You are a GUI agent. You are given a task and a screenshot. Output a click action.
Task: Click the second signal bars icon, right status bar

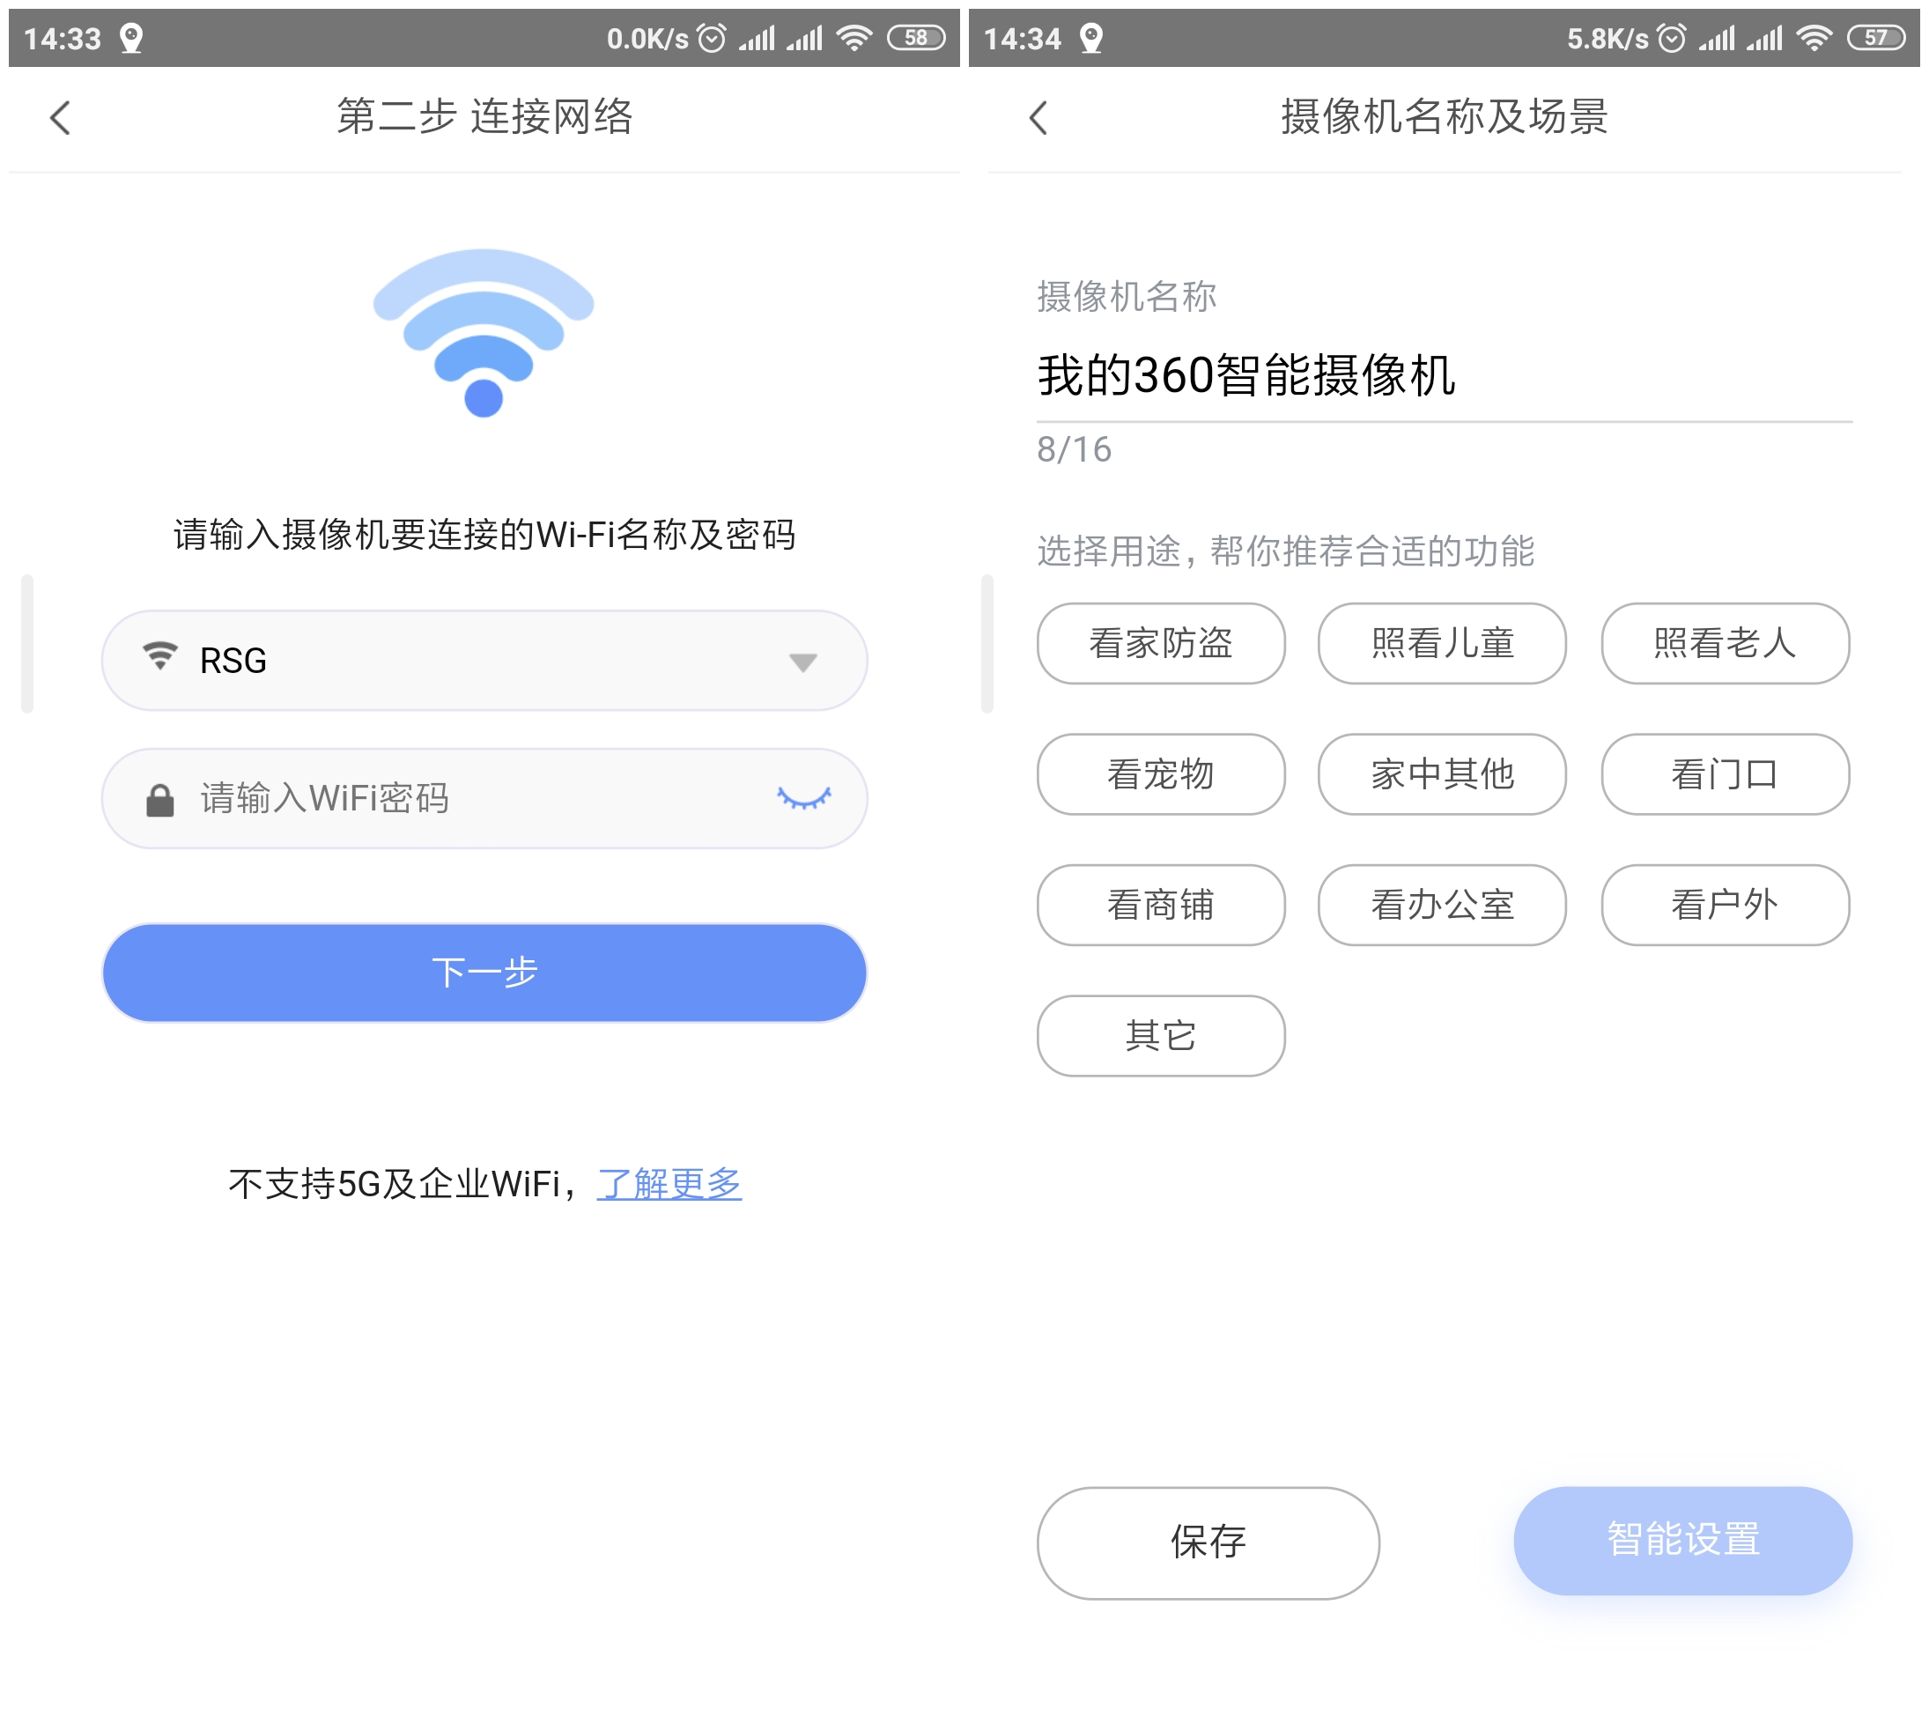pyautogui.click(x=1763, y=38)
